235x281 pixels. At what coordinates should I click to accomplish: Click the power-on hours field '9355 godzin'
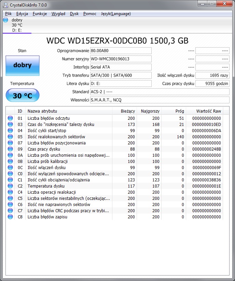[212, 84]
